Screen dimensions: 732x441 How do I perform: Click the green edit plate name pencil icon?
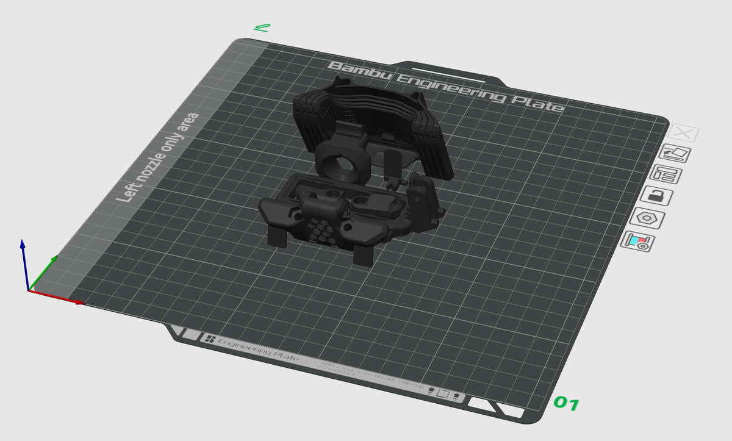(262, 27)
